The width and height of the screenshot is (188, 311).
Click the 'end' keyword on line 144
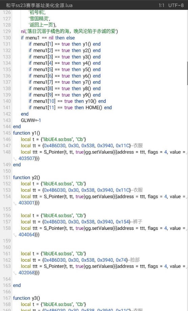(x=17, y=126)
